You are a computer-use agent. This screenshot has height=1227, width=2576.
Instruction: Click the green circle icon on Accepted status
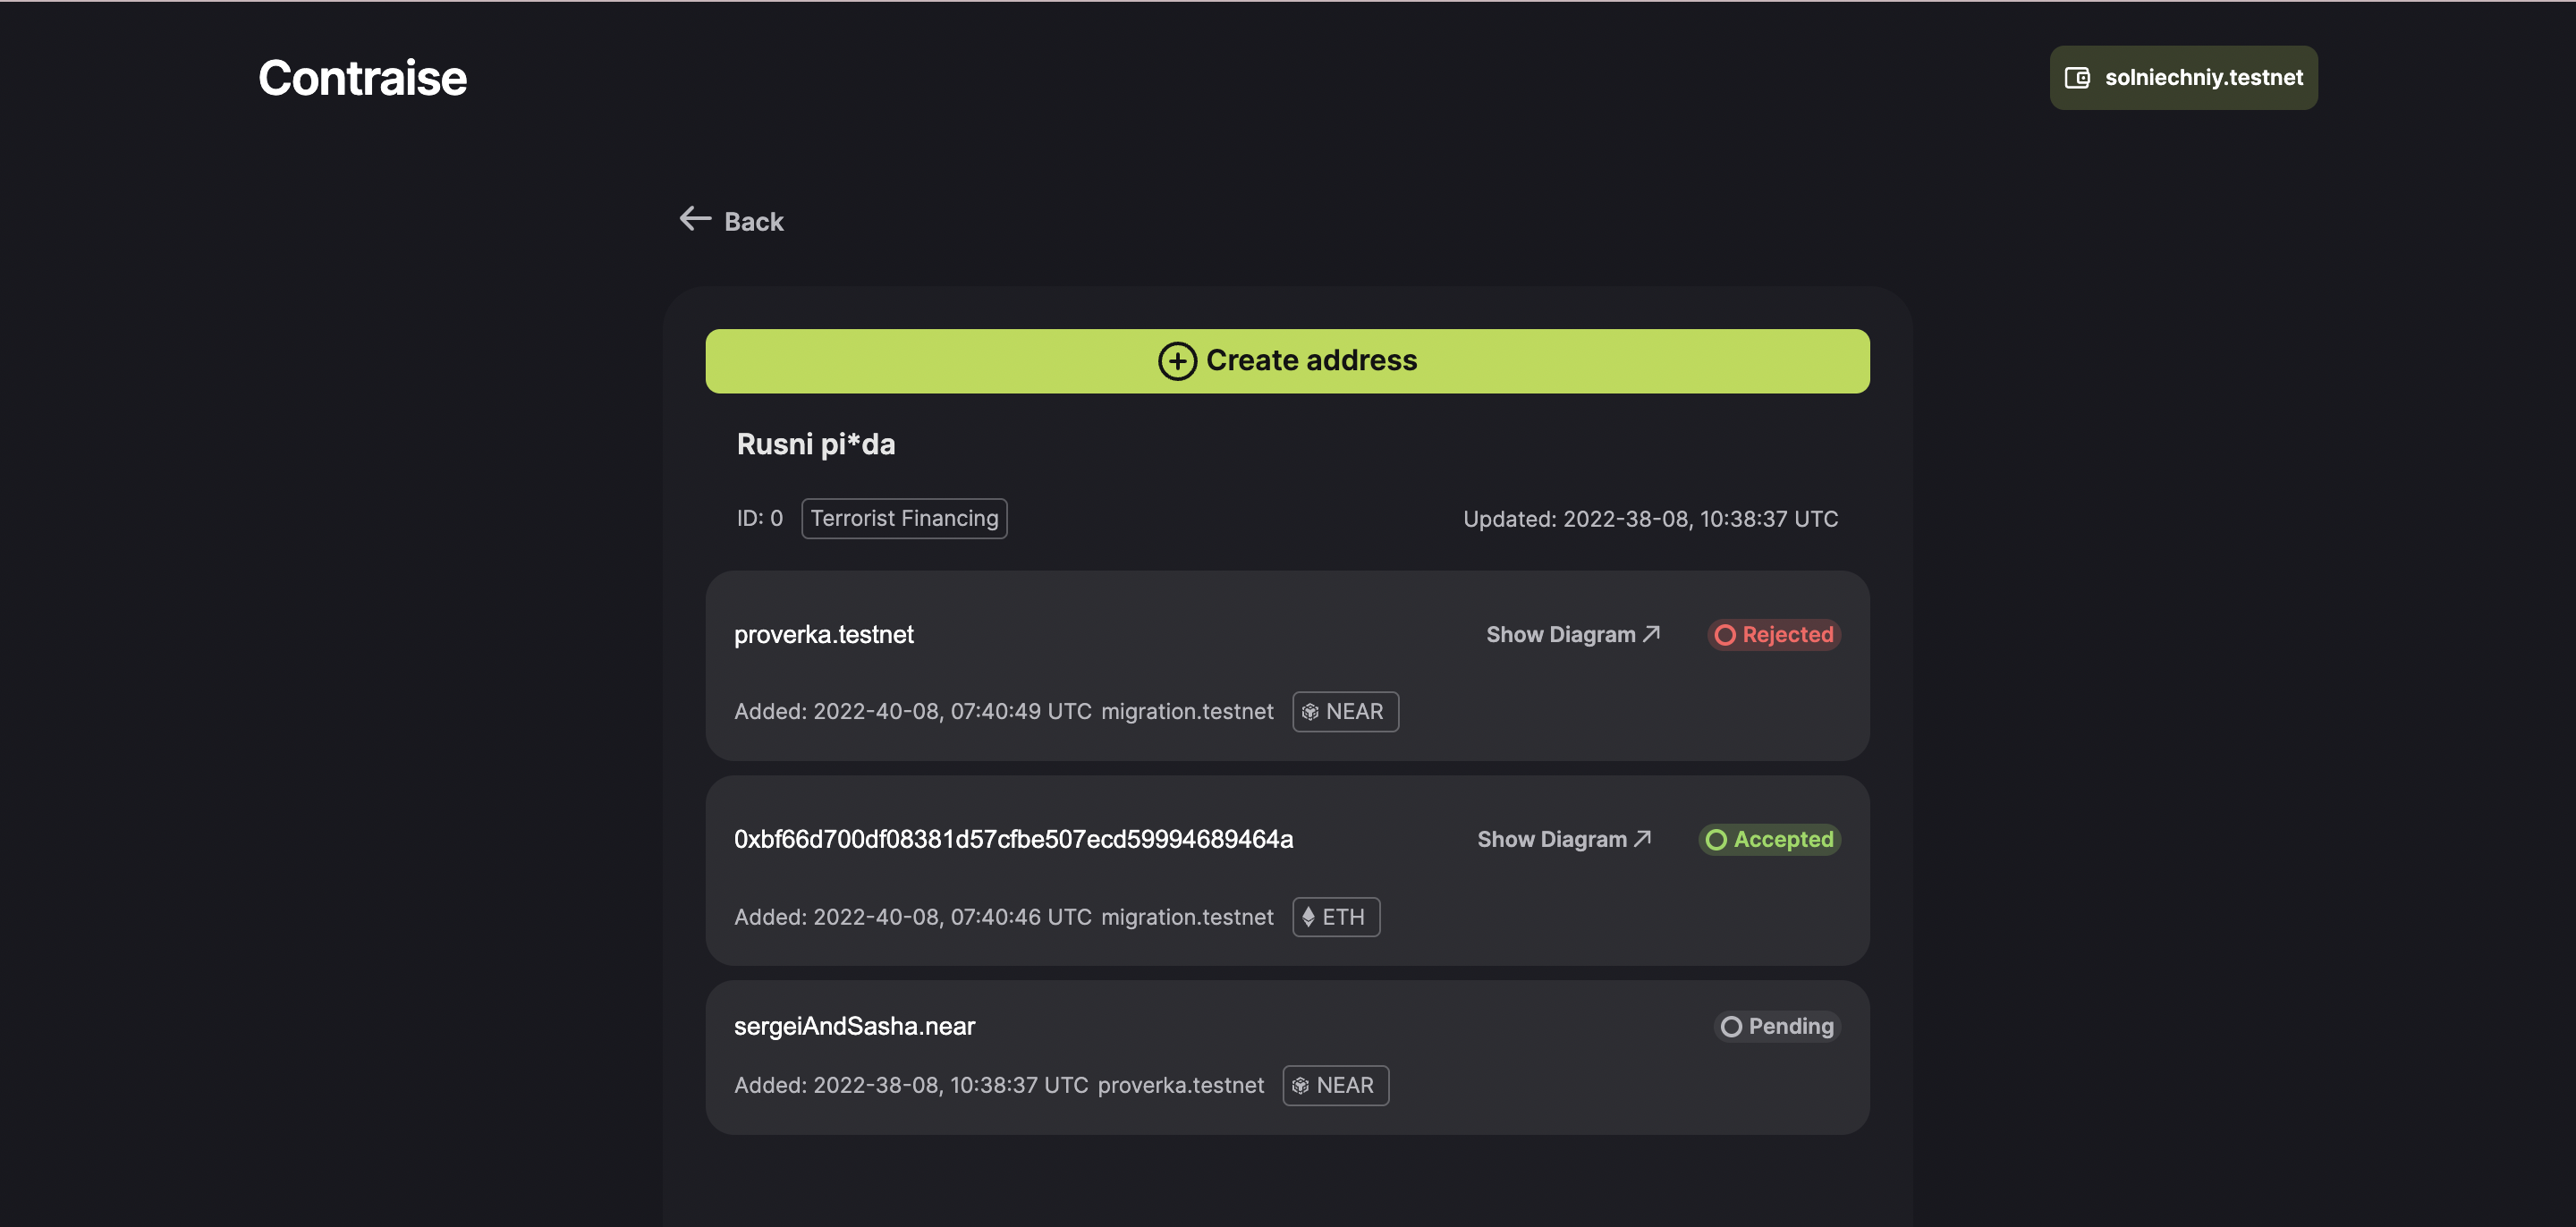pos(1716,840)
